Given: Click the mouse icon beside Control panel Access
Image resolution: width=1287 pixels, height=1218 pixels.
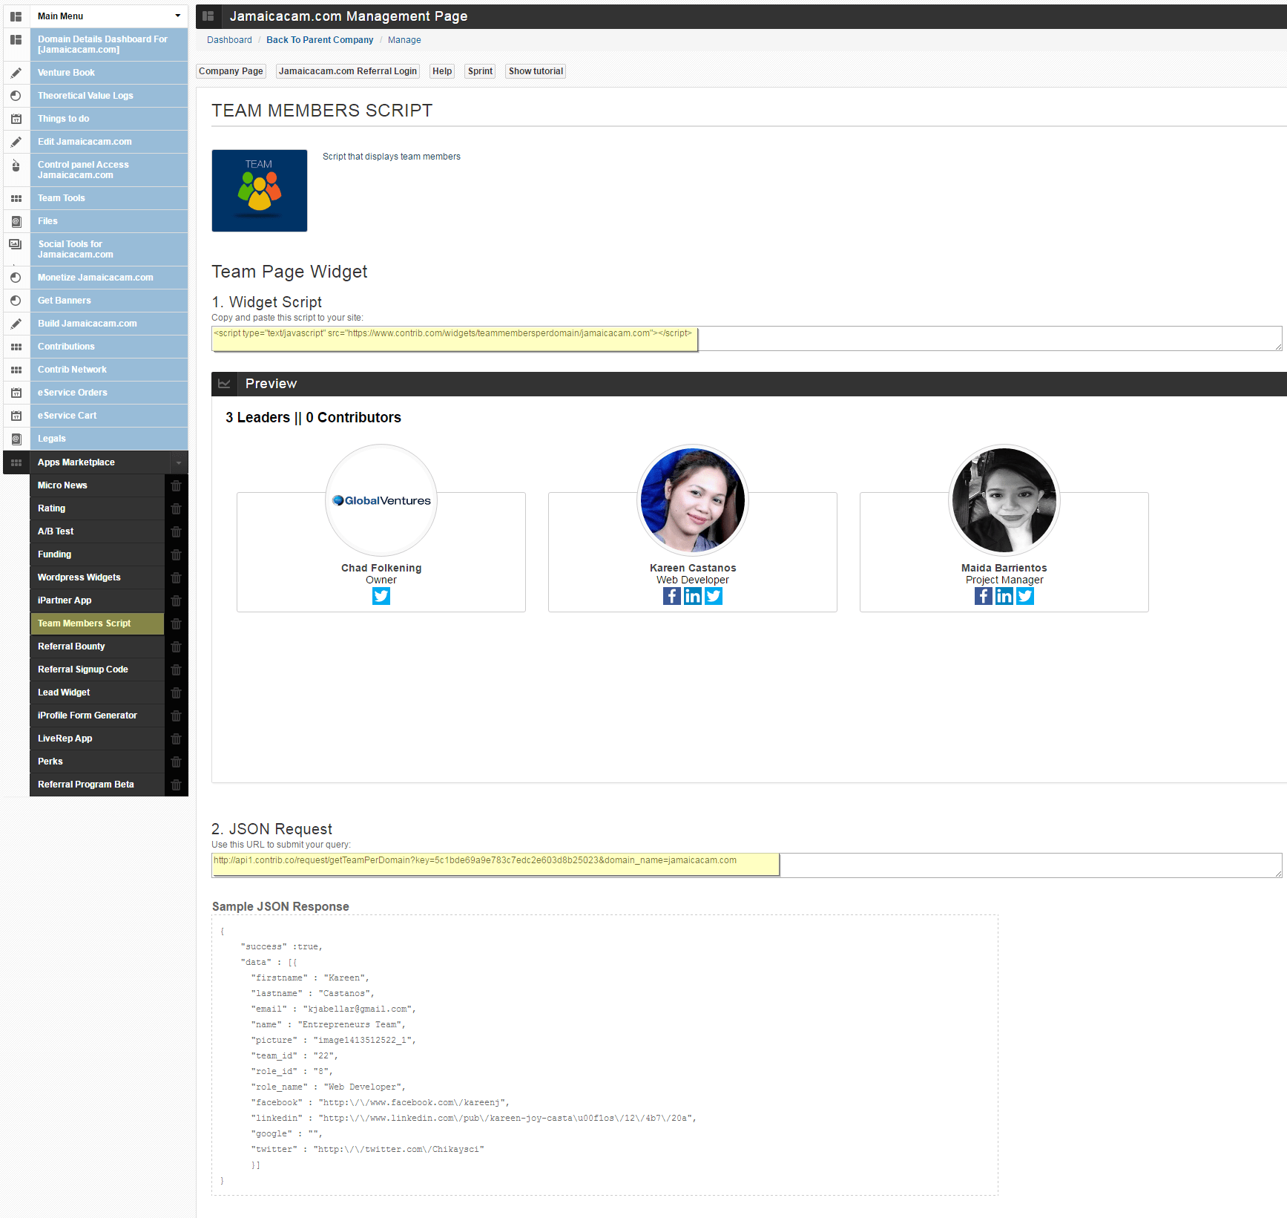Looking at the screenshot, I should [16, 166].
